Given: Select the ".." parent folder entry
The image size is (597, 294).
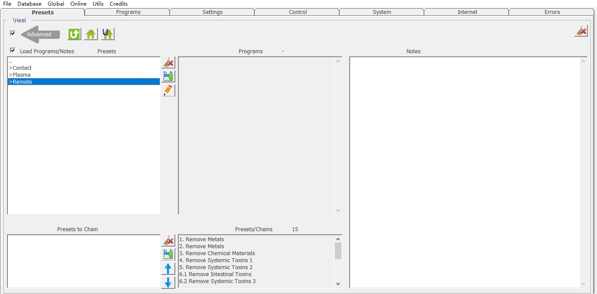Looking at the screenshot, I should (10, 62).
